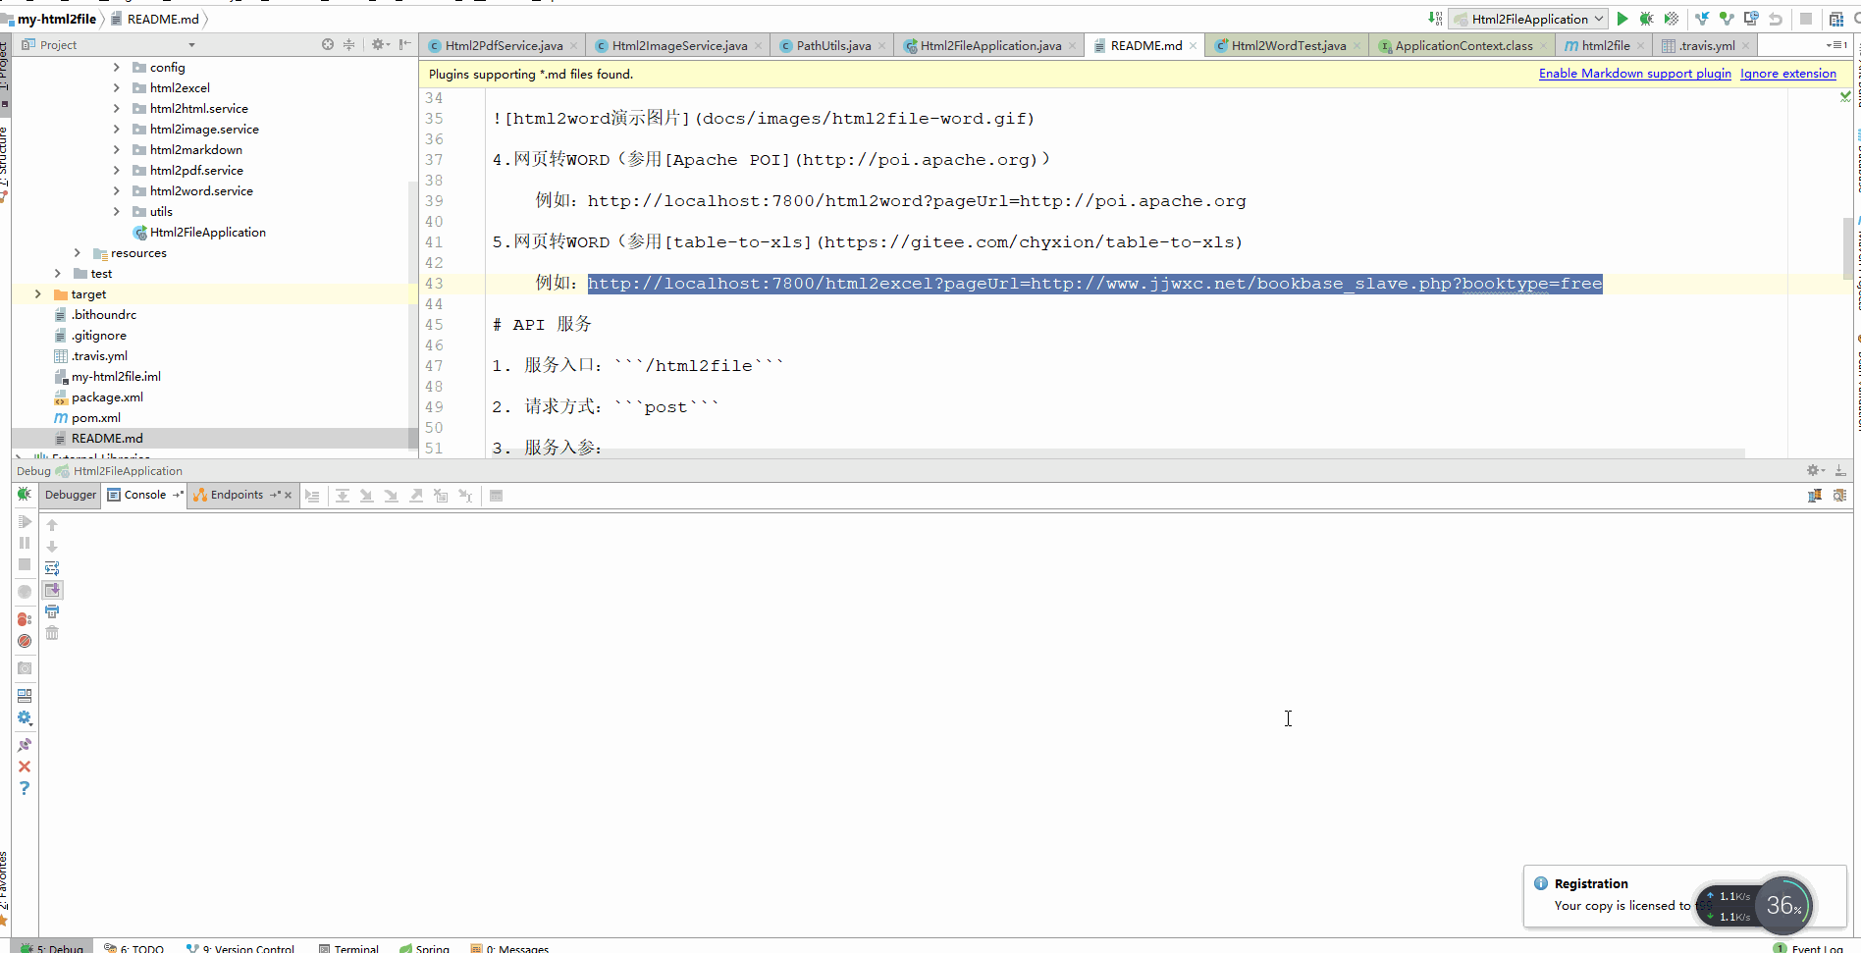Viewport: 1861px width, 953px height.
Task: Open the View Breakpoints icon
Action: pyautogui.click(x=25, y=619)
